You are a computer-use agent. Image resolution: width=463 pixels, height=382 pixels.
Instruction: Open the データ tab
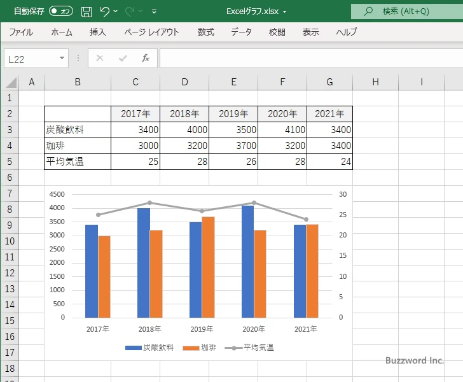tap(241, 32)
